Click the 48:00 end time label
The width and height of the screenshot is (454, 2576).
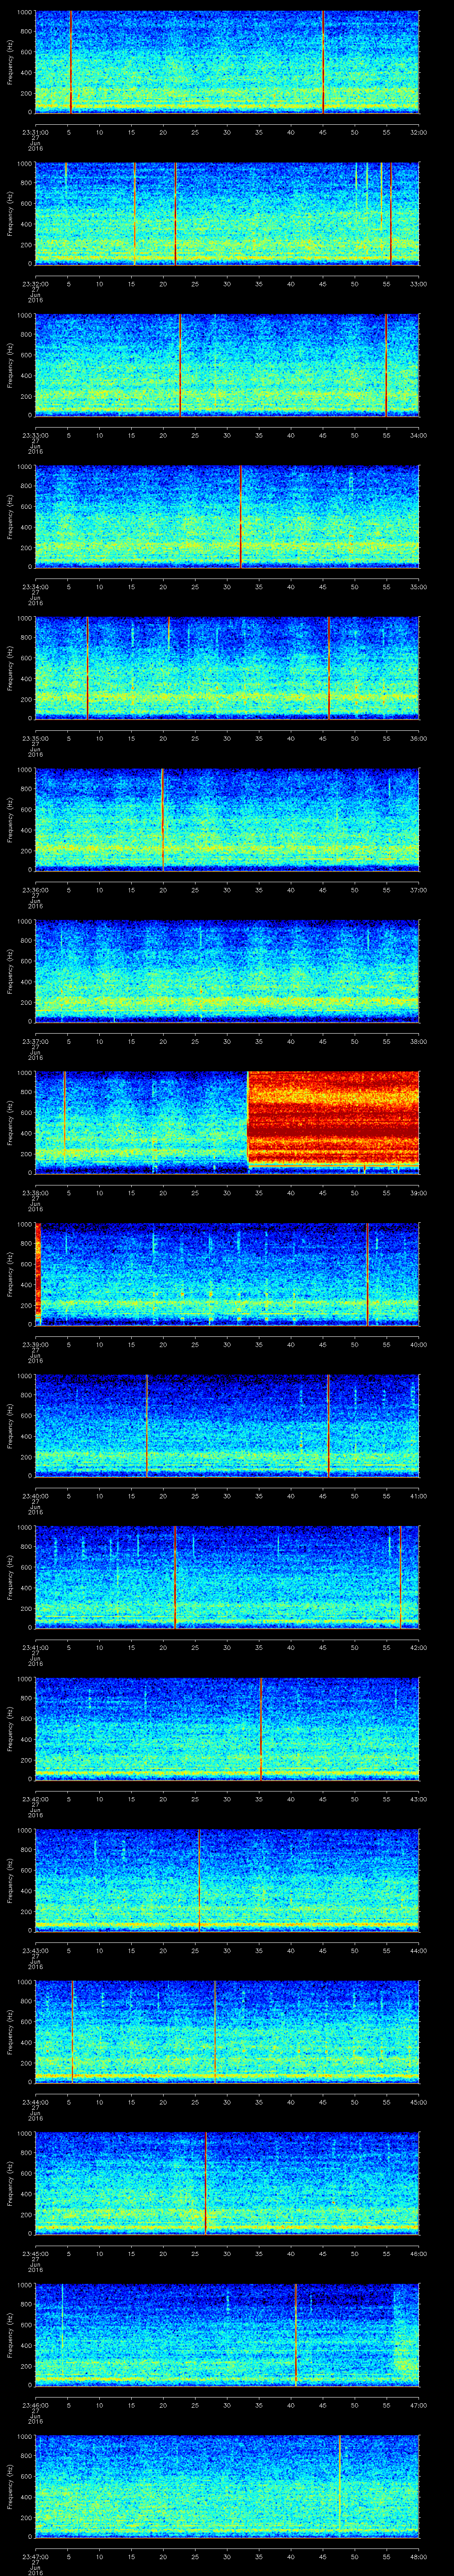(418, 2556)
